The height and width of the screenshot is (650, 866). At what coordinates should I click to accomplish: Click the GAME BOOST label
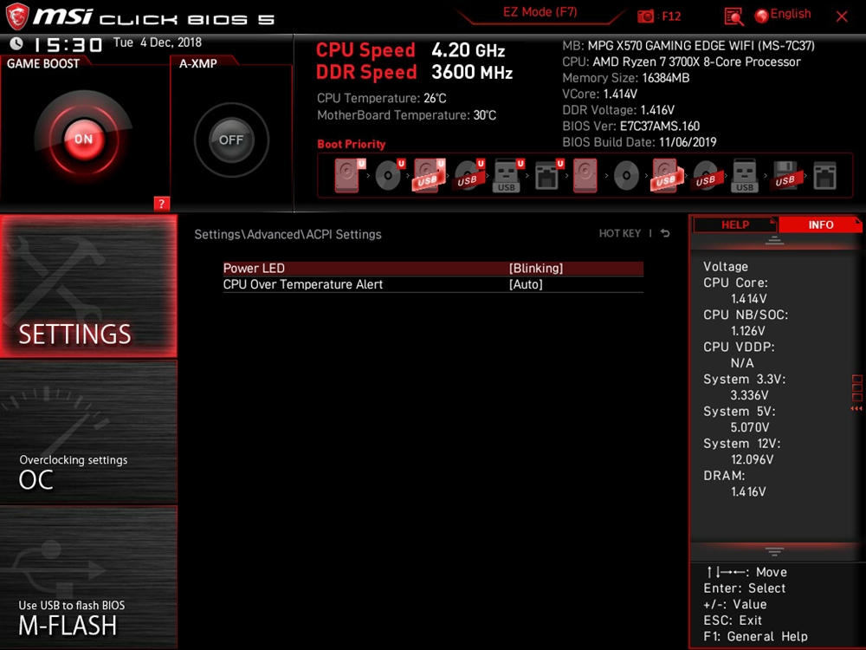pos(43,63)
